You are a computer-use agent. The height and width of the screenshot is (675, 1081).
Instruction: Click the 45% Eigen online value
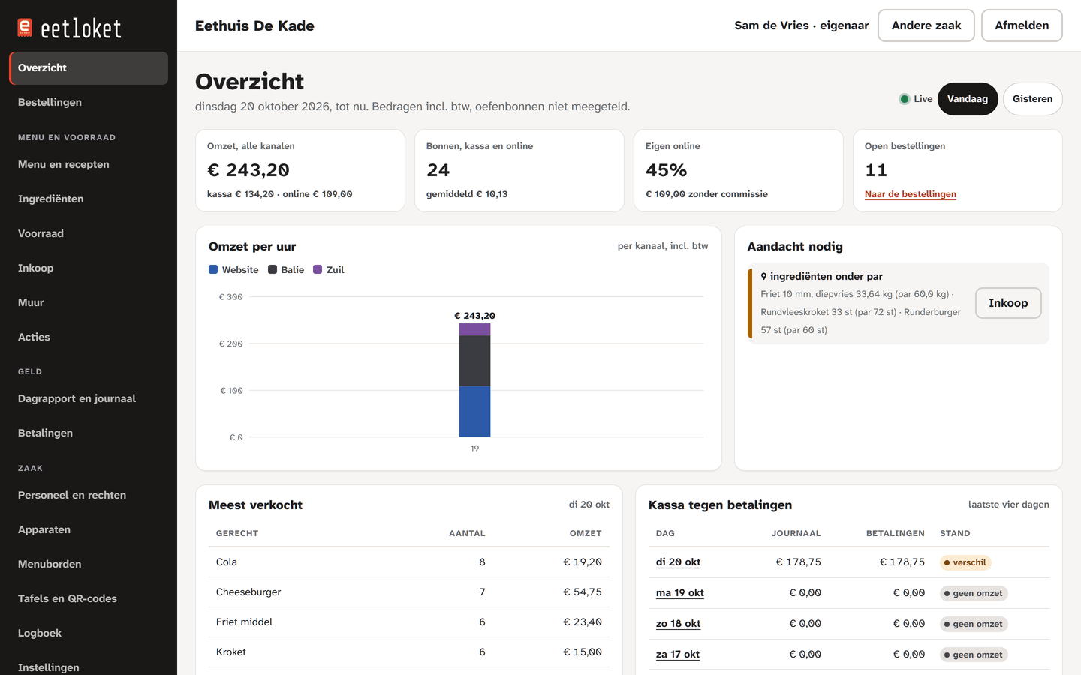[667, 170]
